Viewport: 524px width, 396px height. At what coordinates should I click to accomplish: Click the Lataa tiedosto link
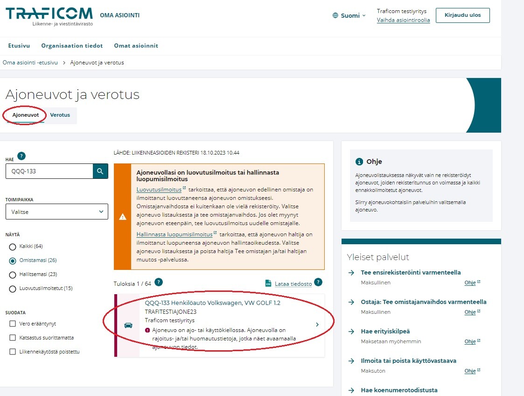(x=293, y=284)
